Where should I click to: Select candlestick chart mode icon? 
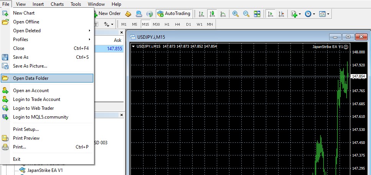tap(212, 14)
